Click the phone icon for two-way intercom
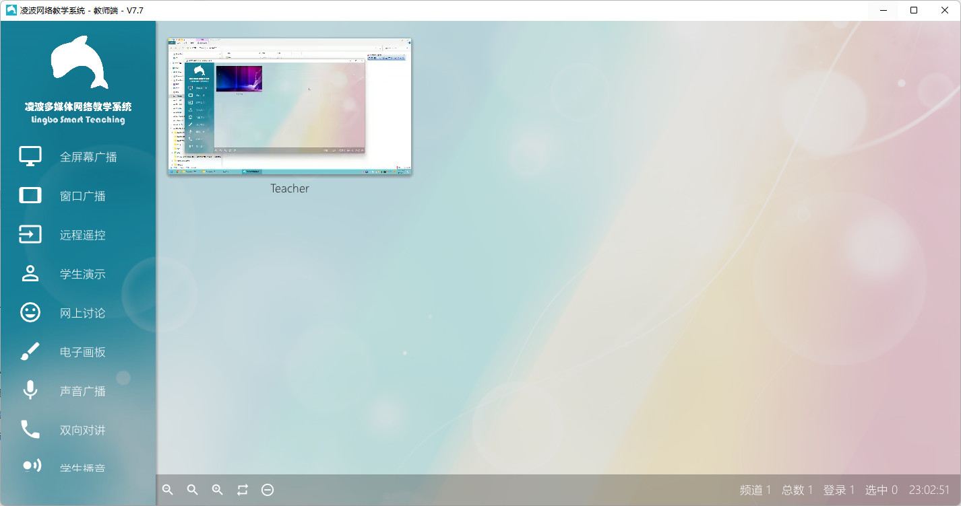The height and width of the screenshot is (506, 961). pyautogui.click(x=30, y=430)
